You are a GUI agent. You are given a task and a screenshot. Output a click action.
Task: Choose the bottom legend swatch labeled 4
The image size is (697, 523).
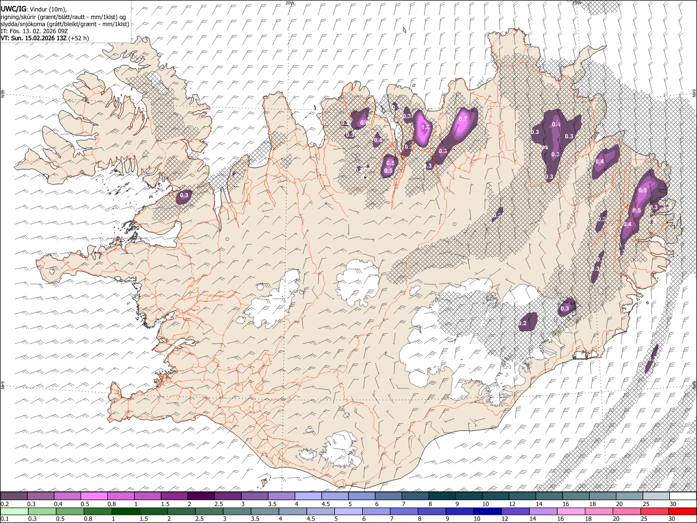(x=292, y=512)
